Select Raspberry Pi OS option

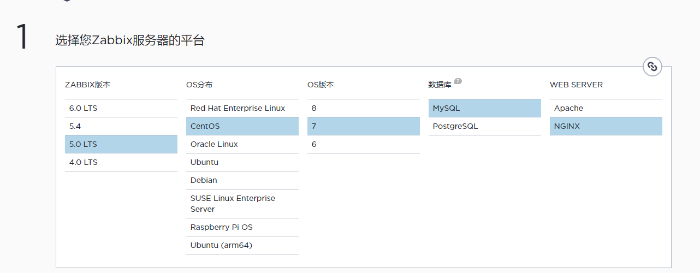[242, 227]
